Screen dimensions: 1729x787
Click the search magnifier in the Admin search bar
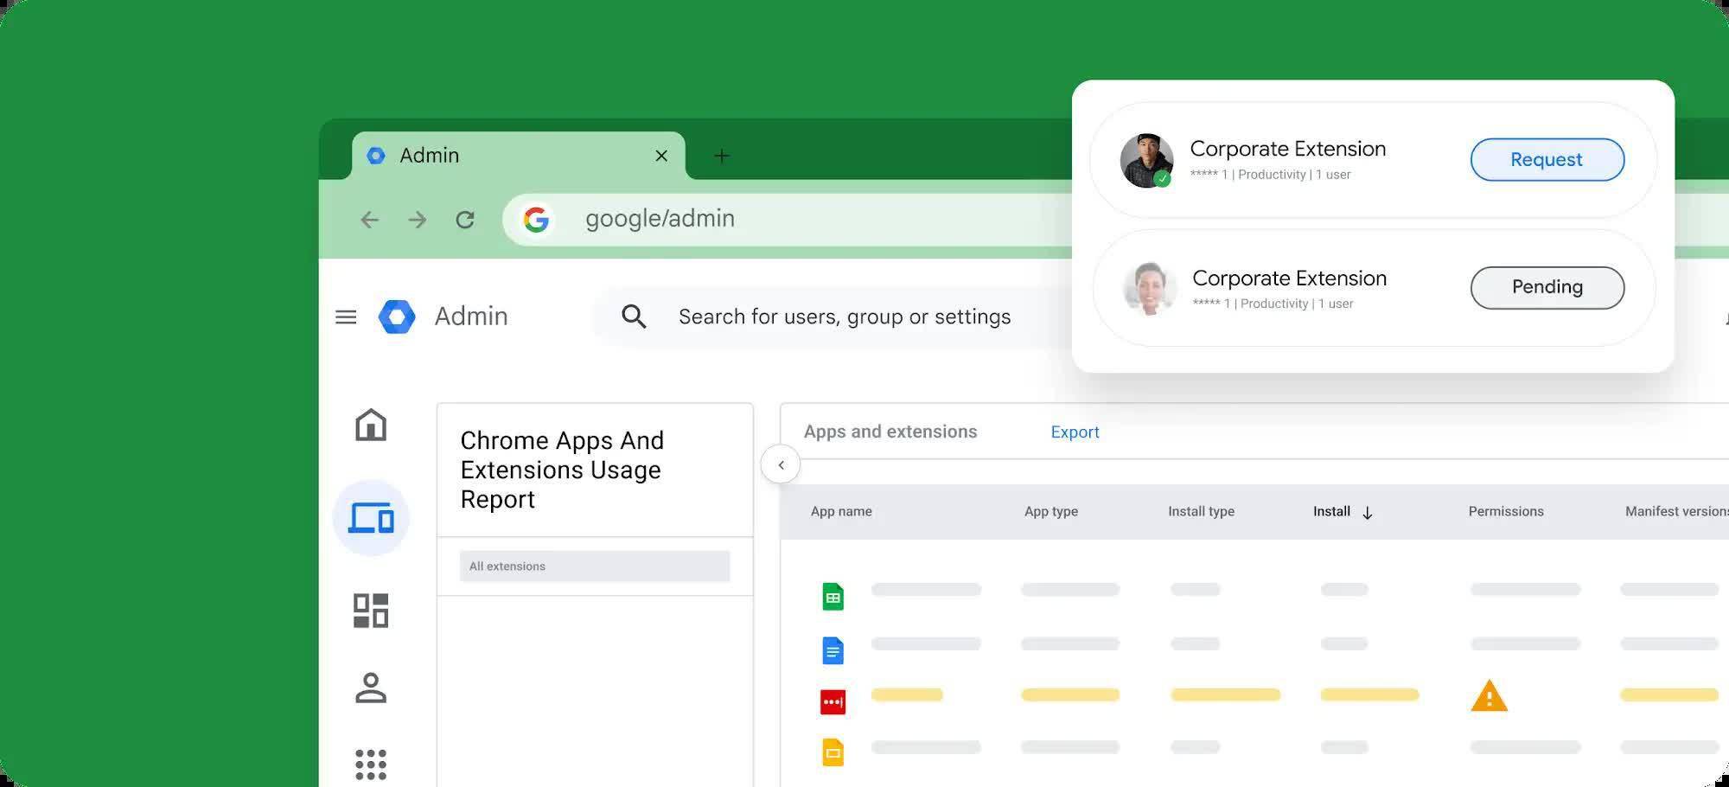tap(634, 317)
